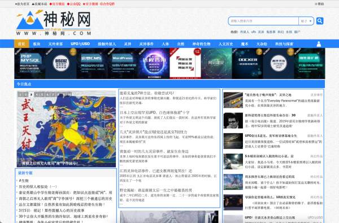Open the DOCKER banner ad
Image resolution: width=339 pixels, height=223 pixels.
247,64
